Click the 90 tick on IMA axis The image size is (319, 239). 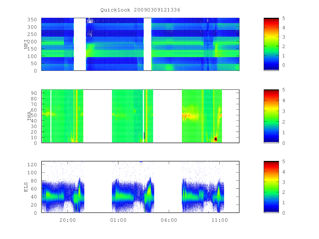coord(34,93)
